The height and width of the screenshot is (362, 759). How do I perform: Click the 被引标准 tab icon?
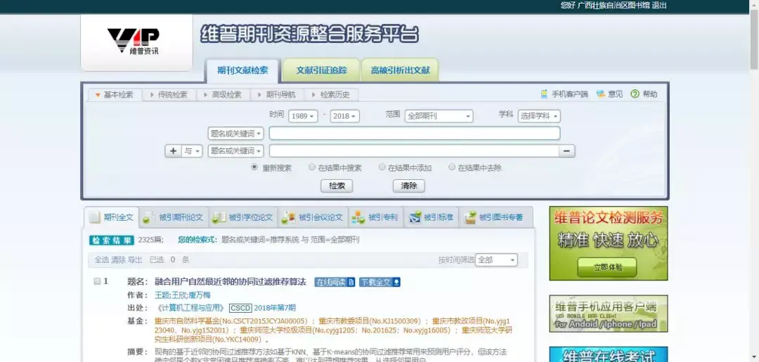[x=415, y=219]
